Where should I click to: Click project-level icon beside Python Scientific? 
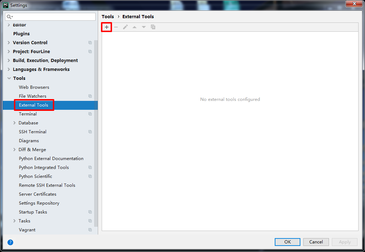pyautogui.click(x=90, y=176)
